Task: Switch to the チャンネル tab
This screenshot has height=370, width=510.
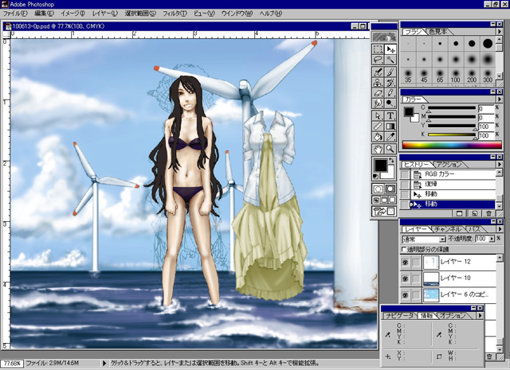Action: point(448,229)
